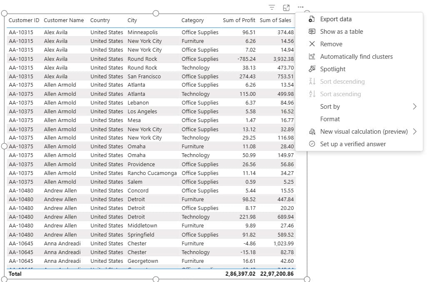This screenshot has width=434, height=282.
Task: Select the Springfield city cell
Action: 141,235
